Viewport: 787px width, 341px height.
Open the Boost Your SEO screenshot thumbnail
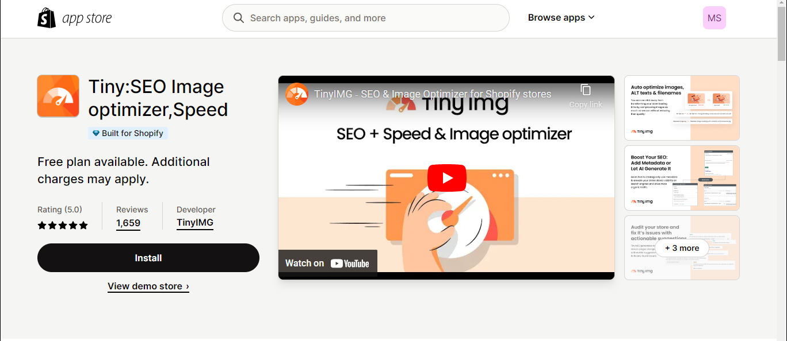point(682,178)
